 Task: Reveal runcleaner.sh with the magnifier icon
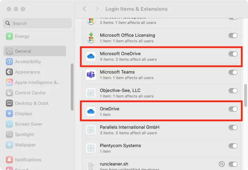pos(222,164)
